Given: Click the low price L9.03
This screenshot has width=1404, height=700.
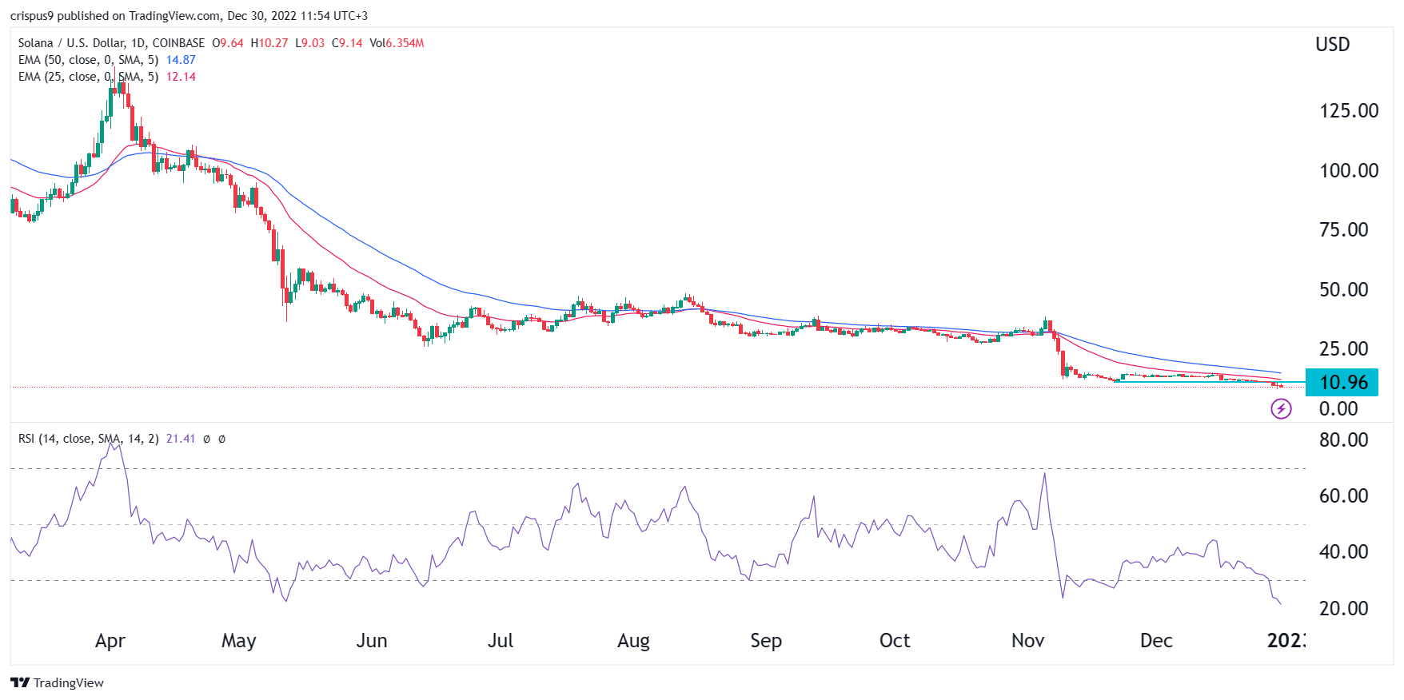Looking at the screenshot, I should pos(310,43).
